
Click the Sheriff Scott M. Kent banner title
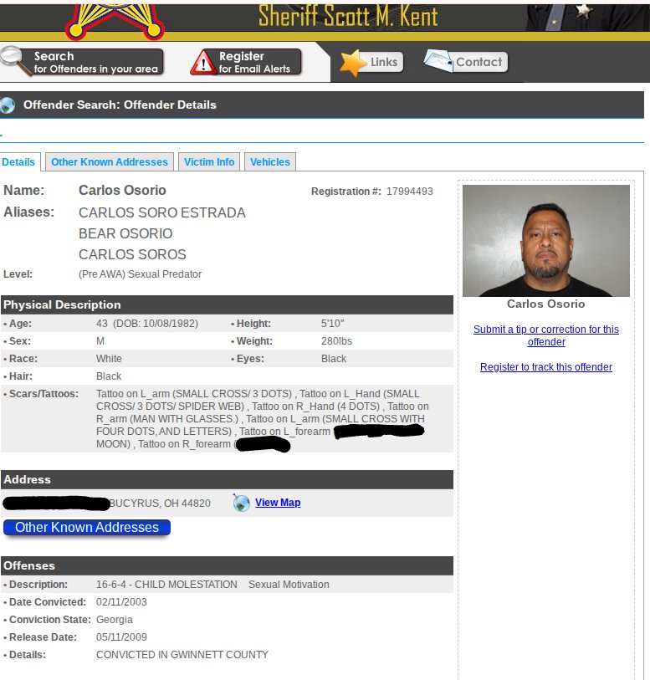348,17
